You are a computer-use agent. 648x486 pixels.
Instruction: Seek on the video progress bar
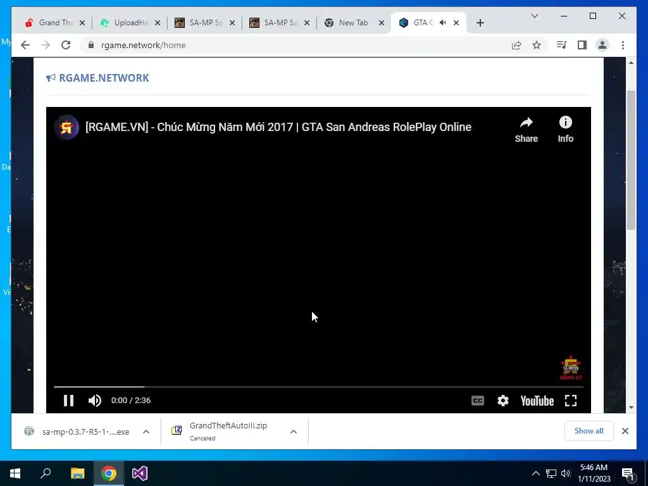(318, 387)
